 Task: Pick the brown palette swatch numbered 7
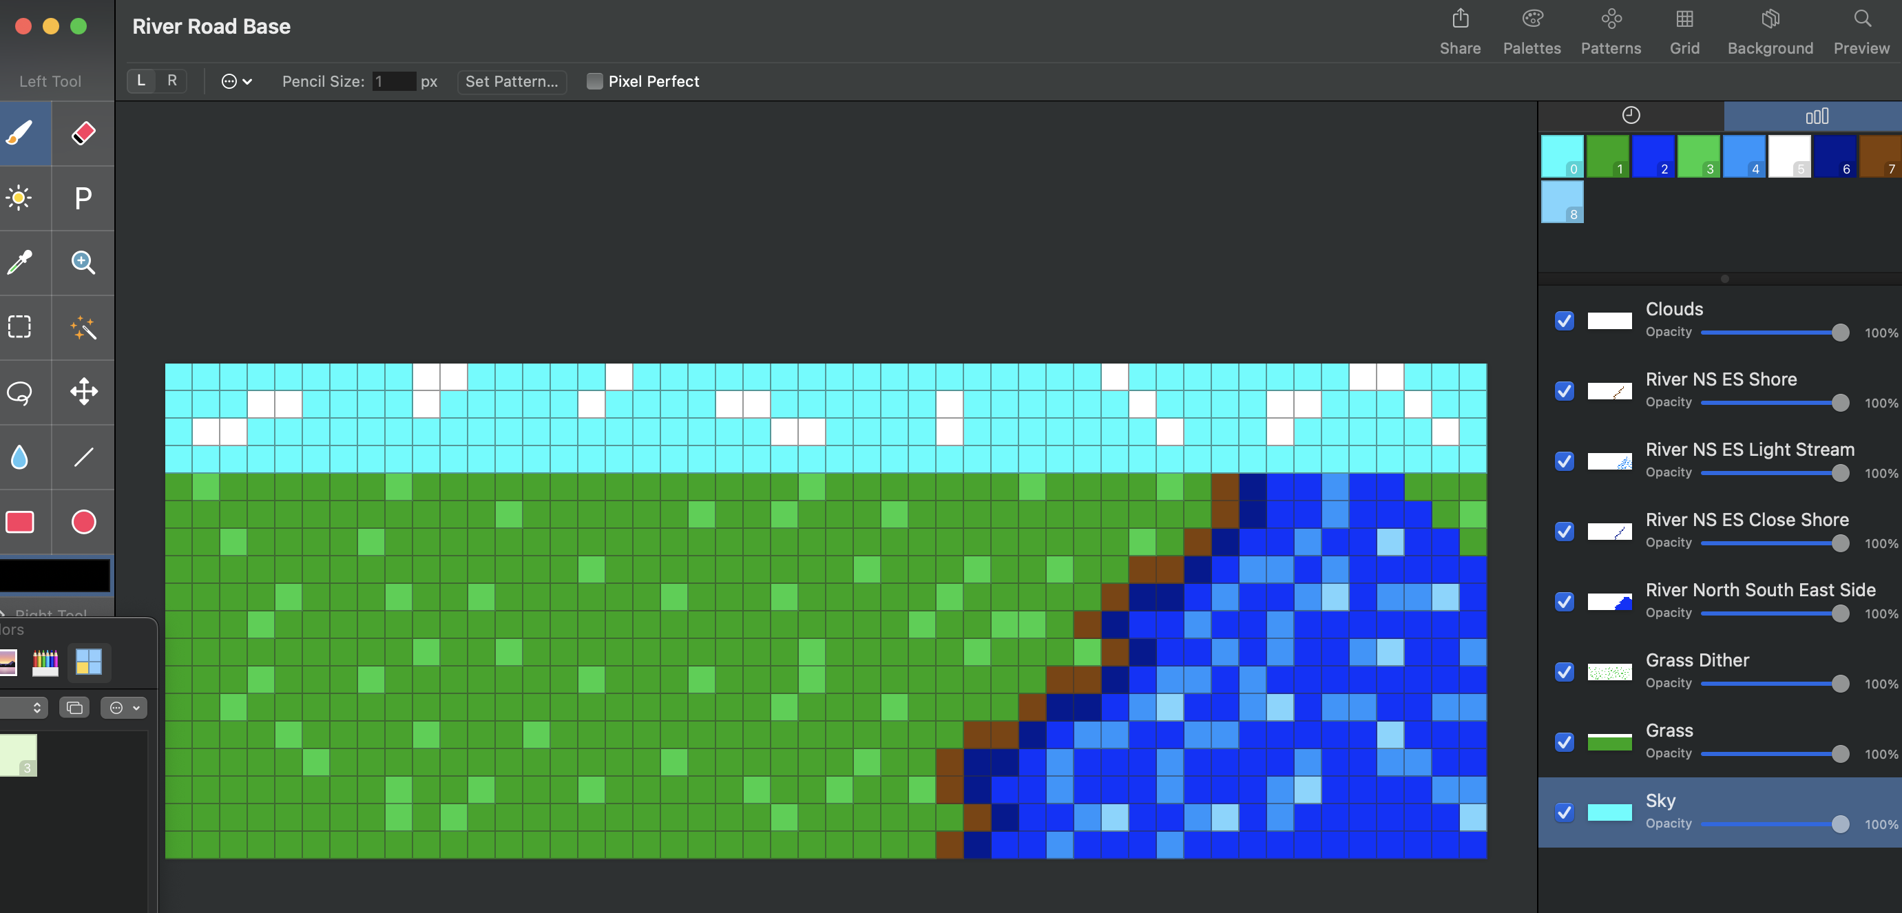tap(1880, 156)
